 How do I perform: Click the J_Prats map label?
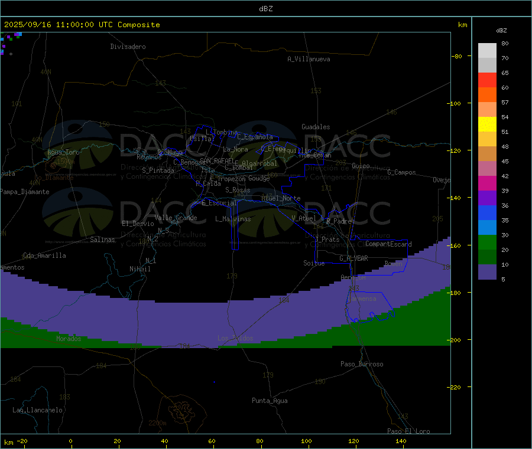[327, 239]
